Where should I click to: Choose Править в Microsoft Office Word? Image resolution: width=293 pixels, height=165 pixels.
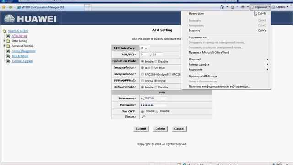pyautogui.click(x=226, y=53)
